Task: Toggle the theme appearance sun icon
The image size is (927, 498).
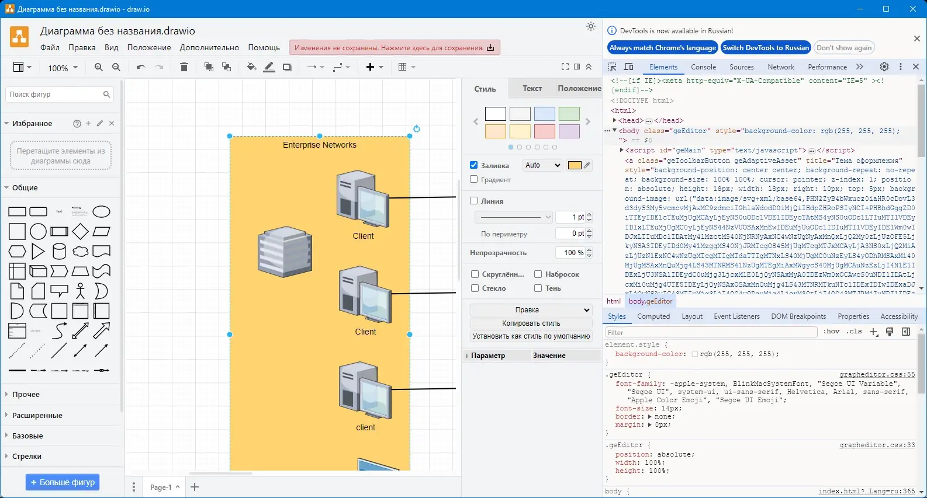Action: click(591, 26)
